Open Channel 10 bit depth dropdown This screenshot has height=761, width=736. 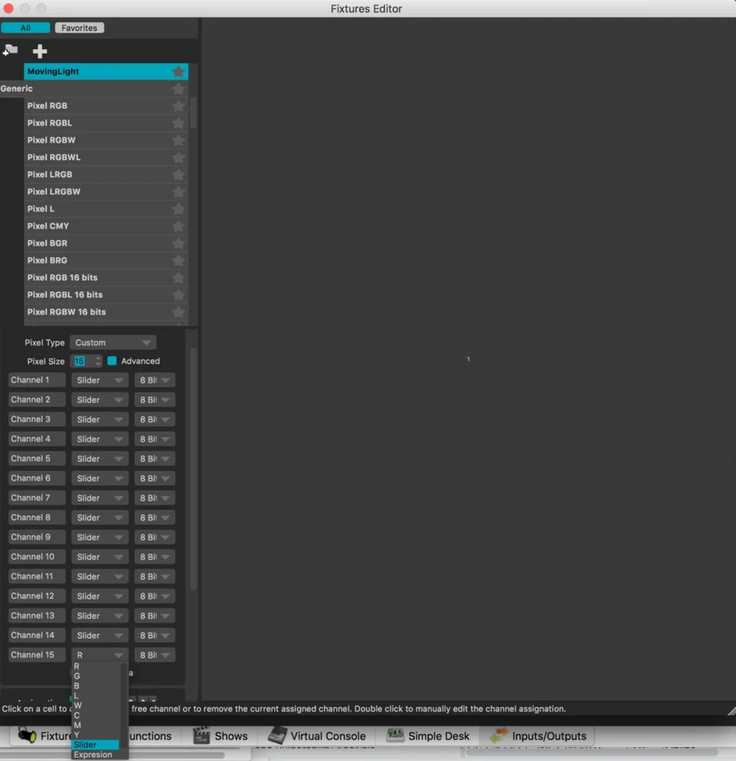[x=155, y=557]
